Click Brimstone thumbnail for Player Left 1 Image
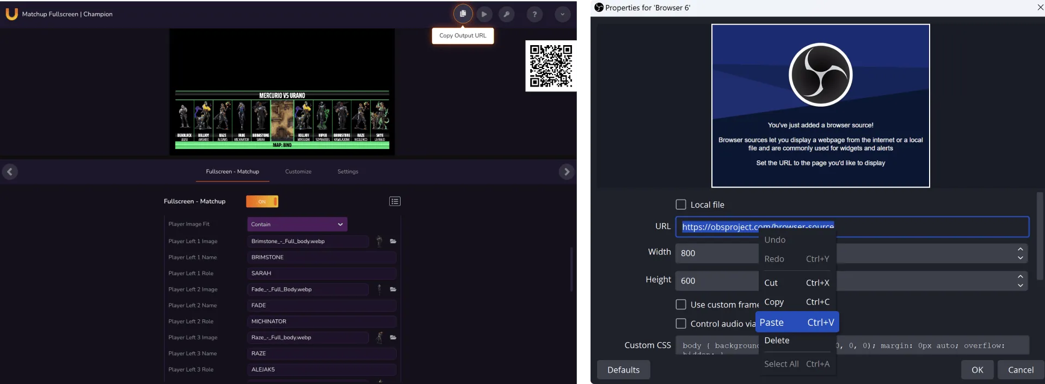The height and width of the screenshot is (384, 1045). (x=379, y=241)
